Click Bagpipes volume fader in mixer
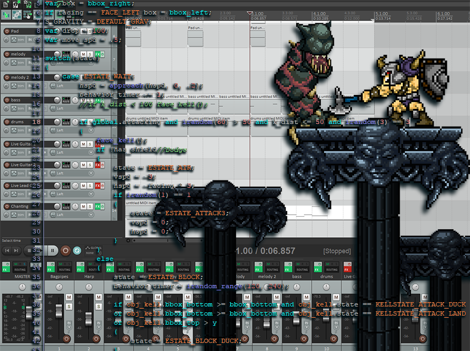470x351 pixels. coord(59,311)
